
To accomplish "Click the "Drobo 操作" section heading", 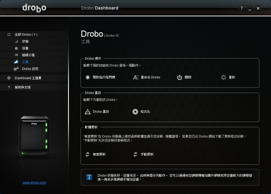I will click(x=93, y=59).
